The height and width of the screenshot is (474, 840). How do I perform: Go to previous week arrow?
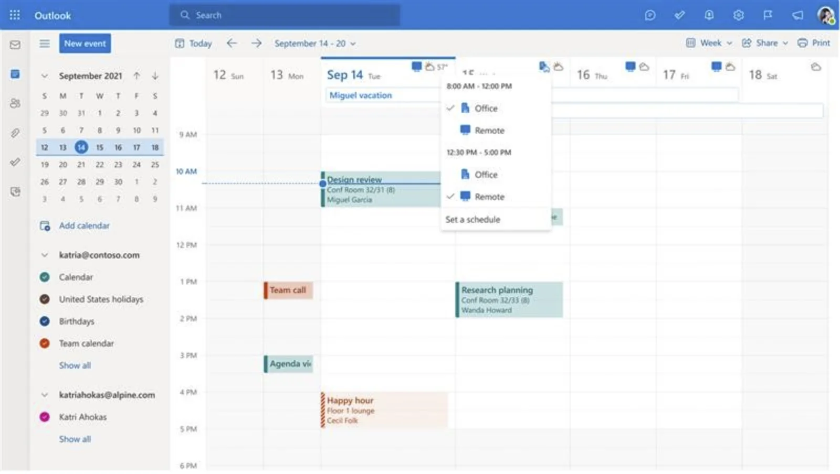(232, 43)
